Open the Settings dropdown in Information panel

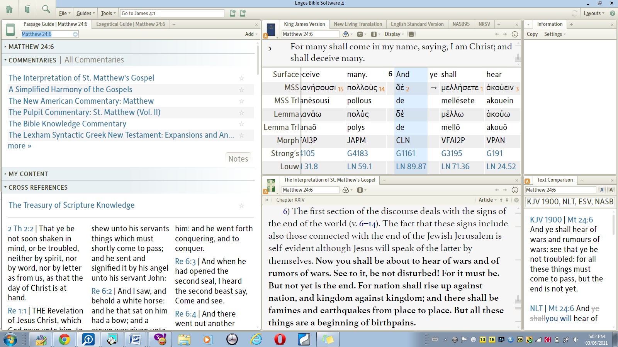pyautogui.click(x=555, y=34)
